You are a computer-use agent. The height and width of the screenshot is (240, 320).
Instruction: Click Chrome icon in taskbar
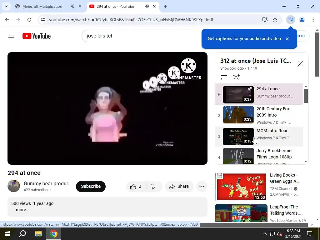[54, 234]
